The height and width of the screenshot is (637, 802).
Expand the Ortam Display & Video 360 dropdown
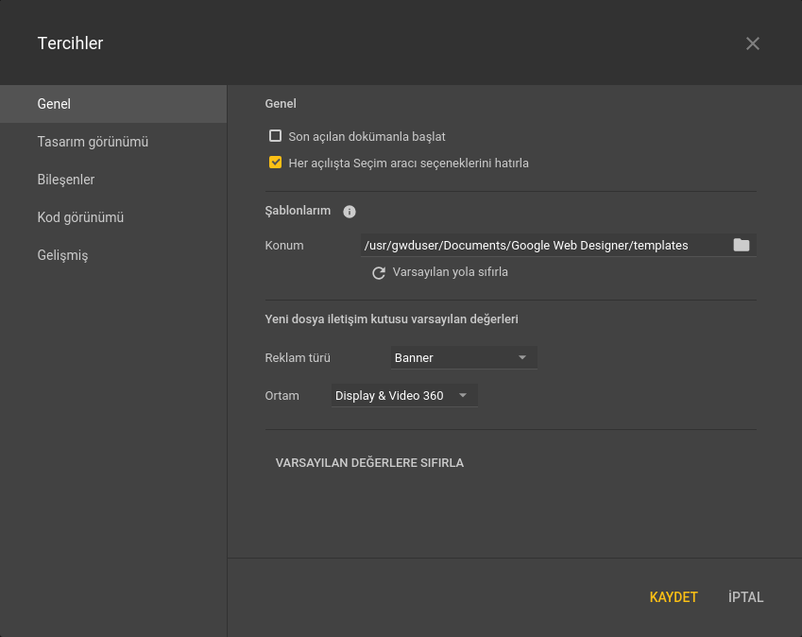pyautogui.click(x=402, y=396)
